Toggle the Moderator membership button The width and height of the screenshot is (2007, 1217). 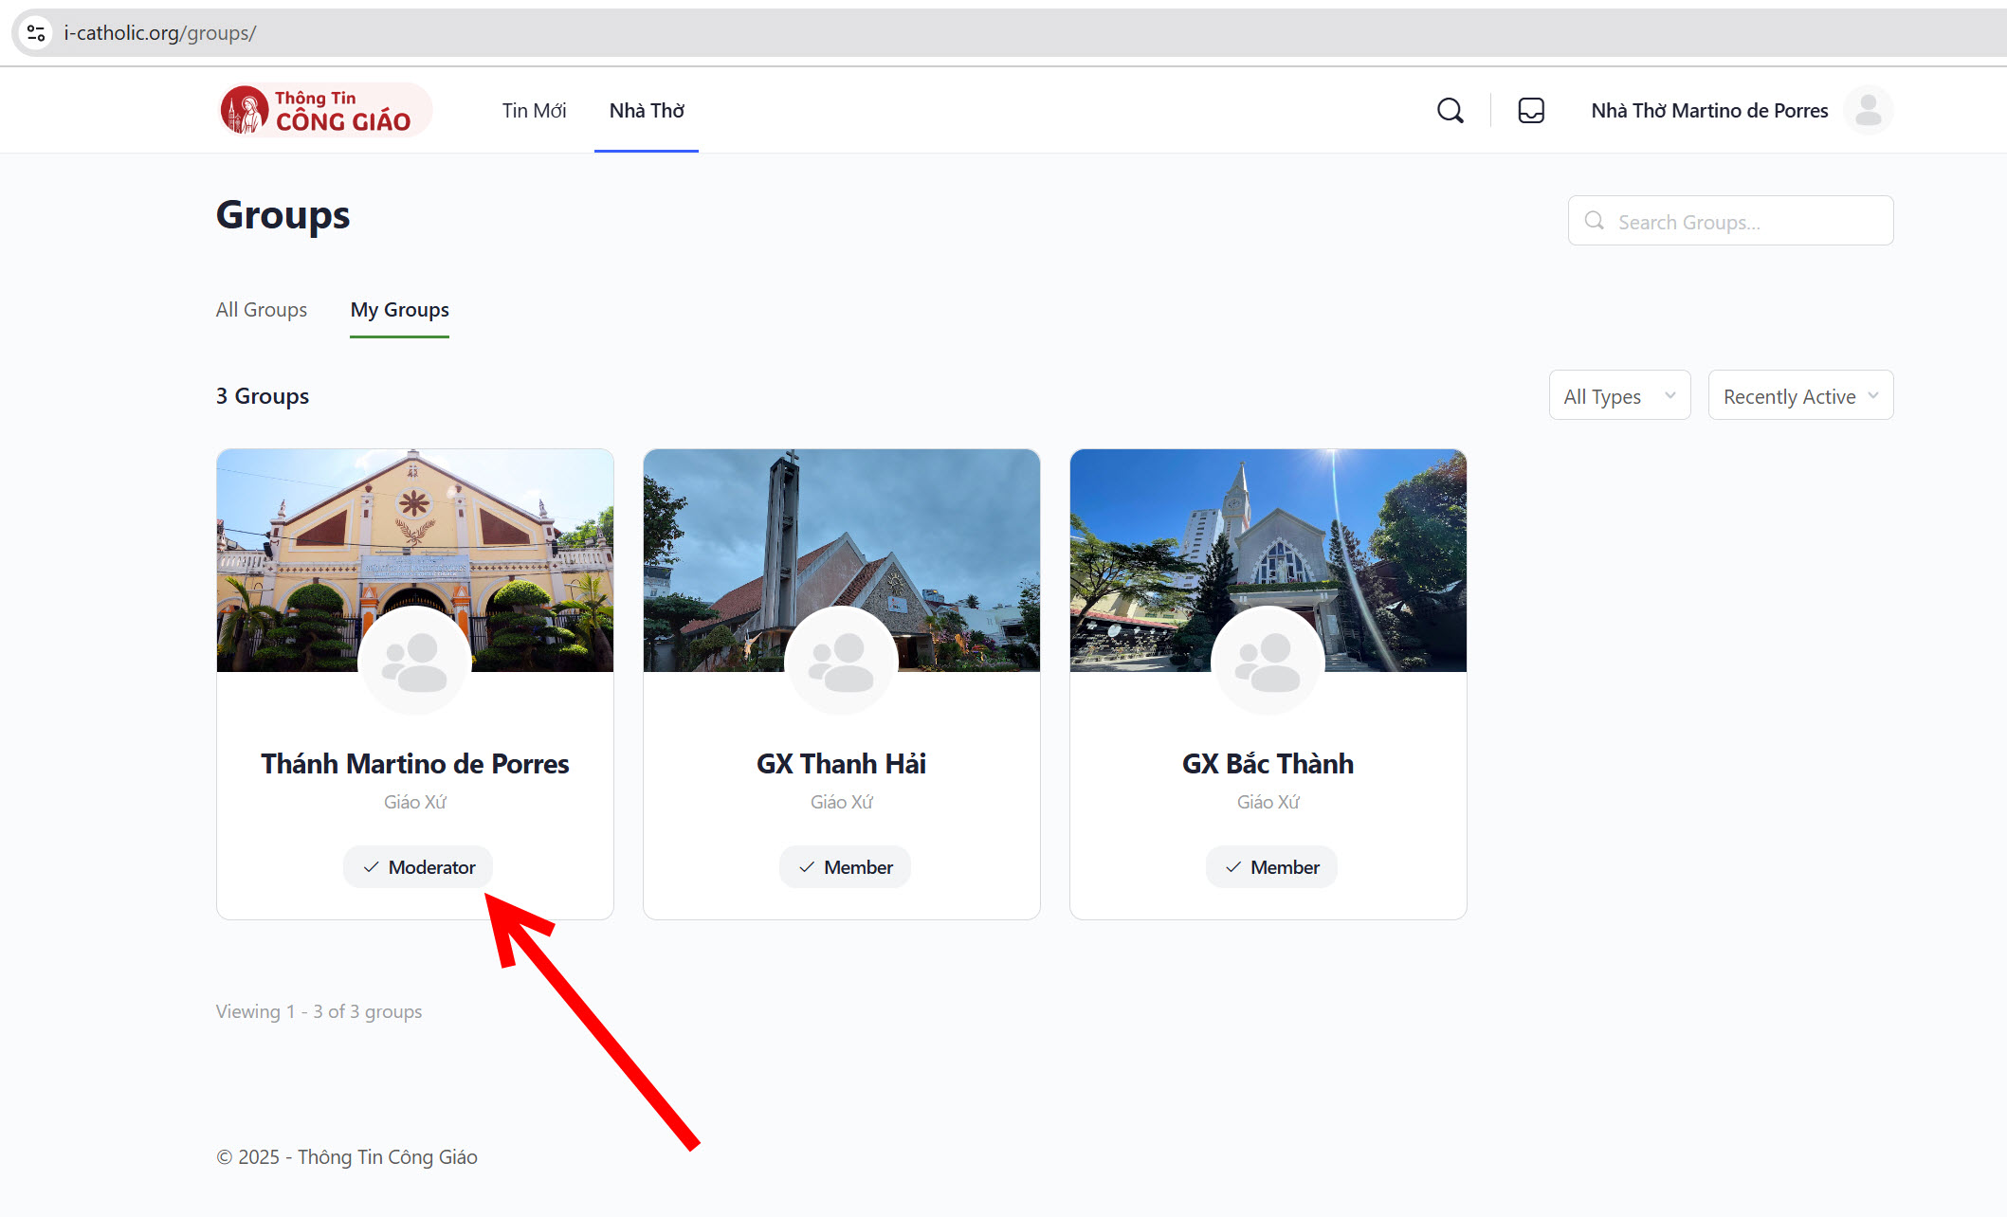(x=418, y=867)
